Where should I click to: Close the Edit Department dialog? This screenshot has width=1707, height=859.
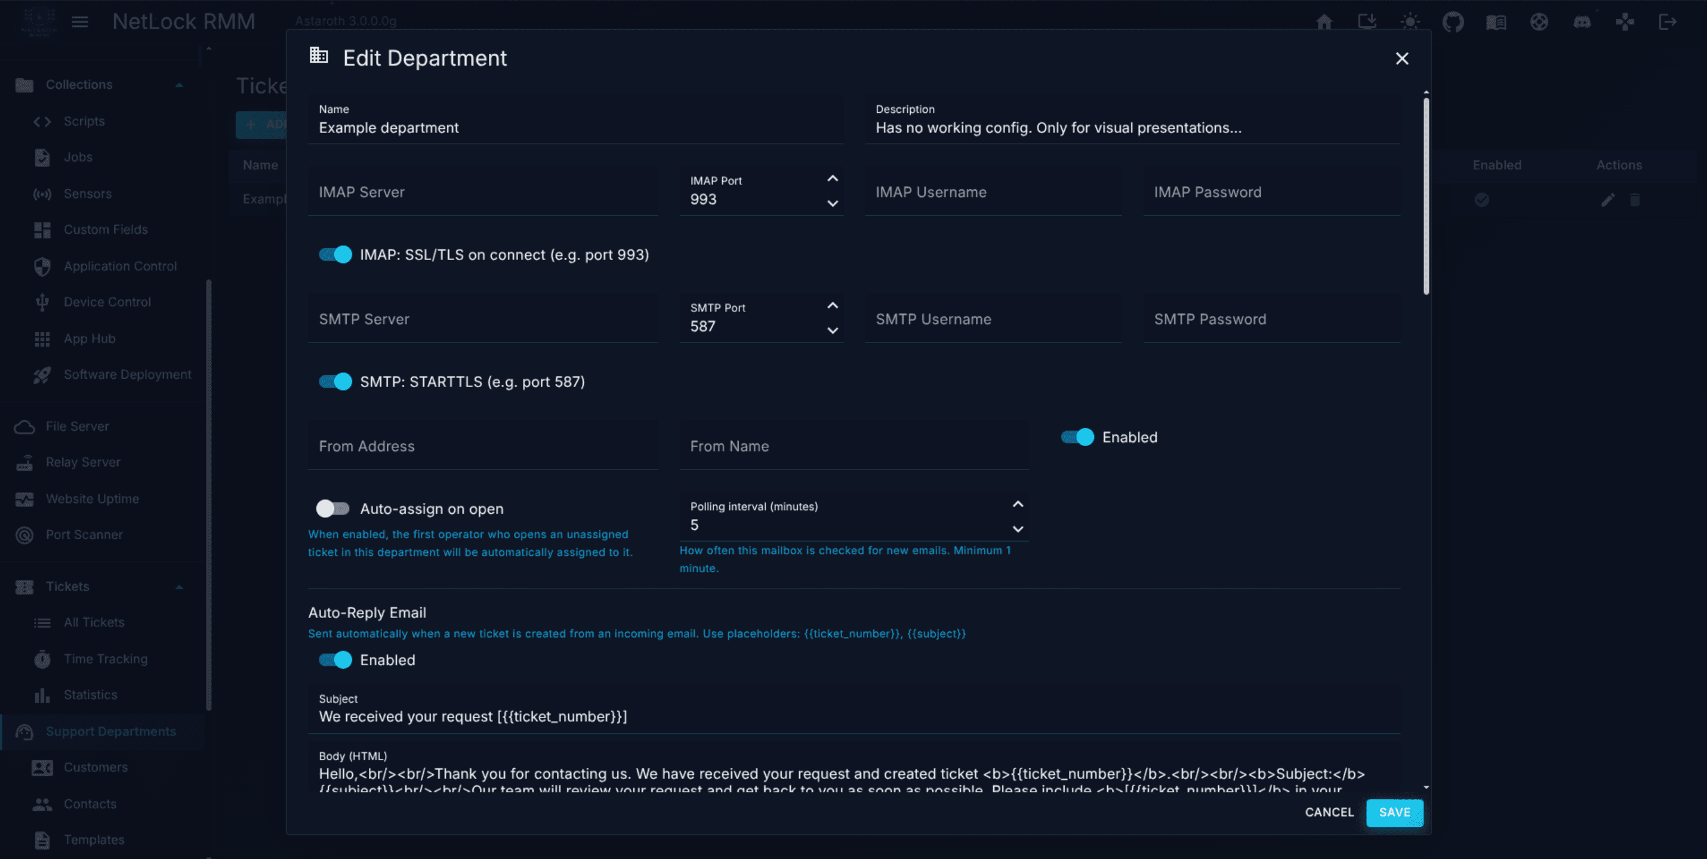click(x=1401, y=58)
